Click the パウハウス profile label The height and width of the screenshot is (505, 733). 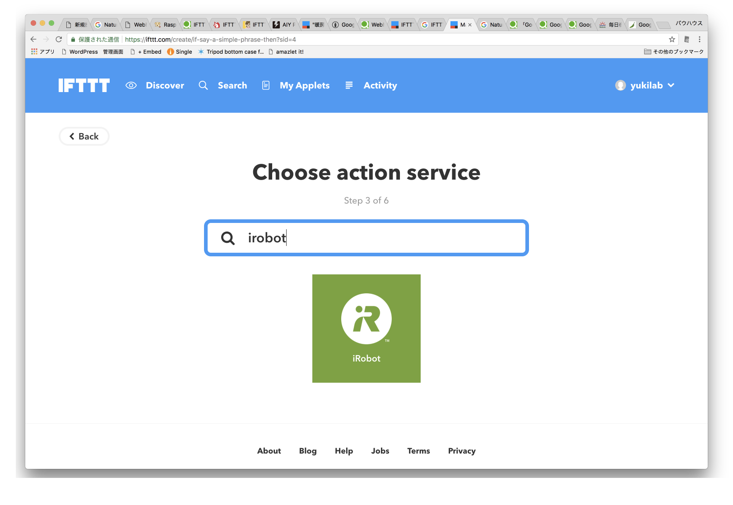(689, 23)
